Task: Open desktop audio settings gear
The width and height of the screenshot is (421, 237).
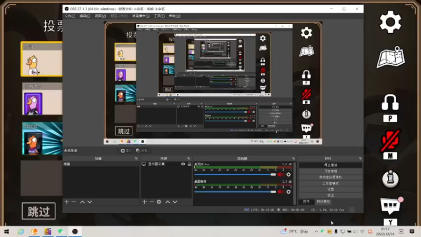Action: coord(288,192)
